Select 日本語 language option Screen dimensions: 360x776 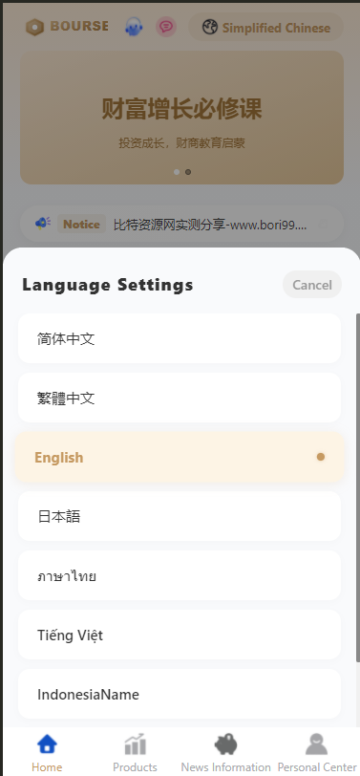[x=180, y=516]
